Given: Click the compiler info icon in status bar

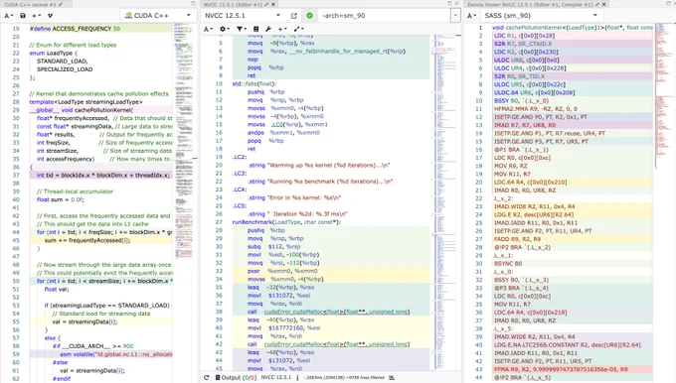Looking at the screenshot, I should point(297,377).
